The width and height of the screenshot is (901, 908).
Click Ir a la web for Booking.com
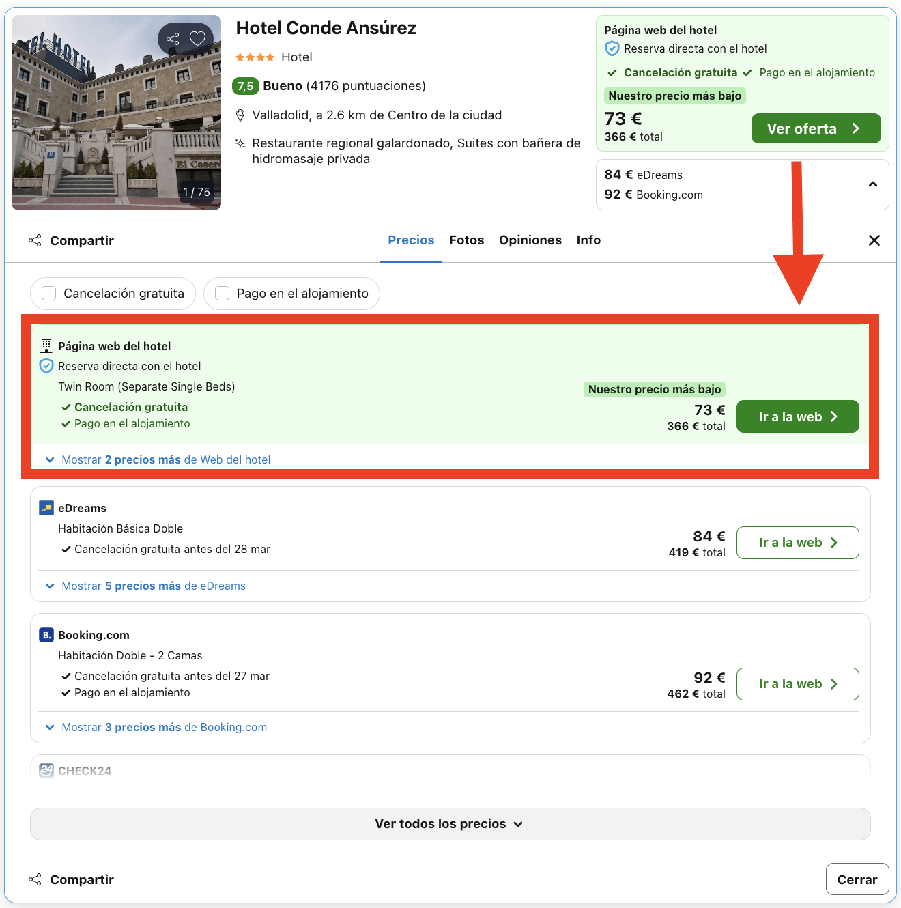click(797, 684)
